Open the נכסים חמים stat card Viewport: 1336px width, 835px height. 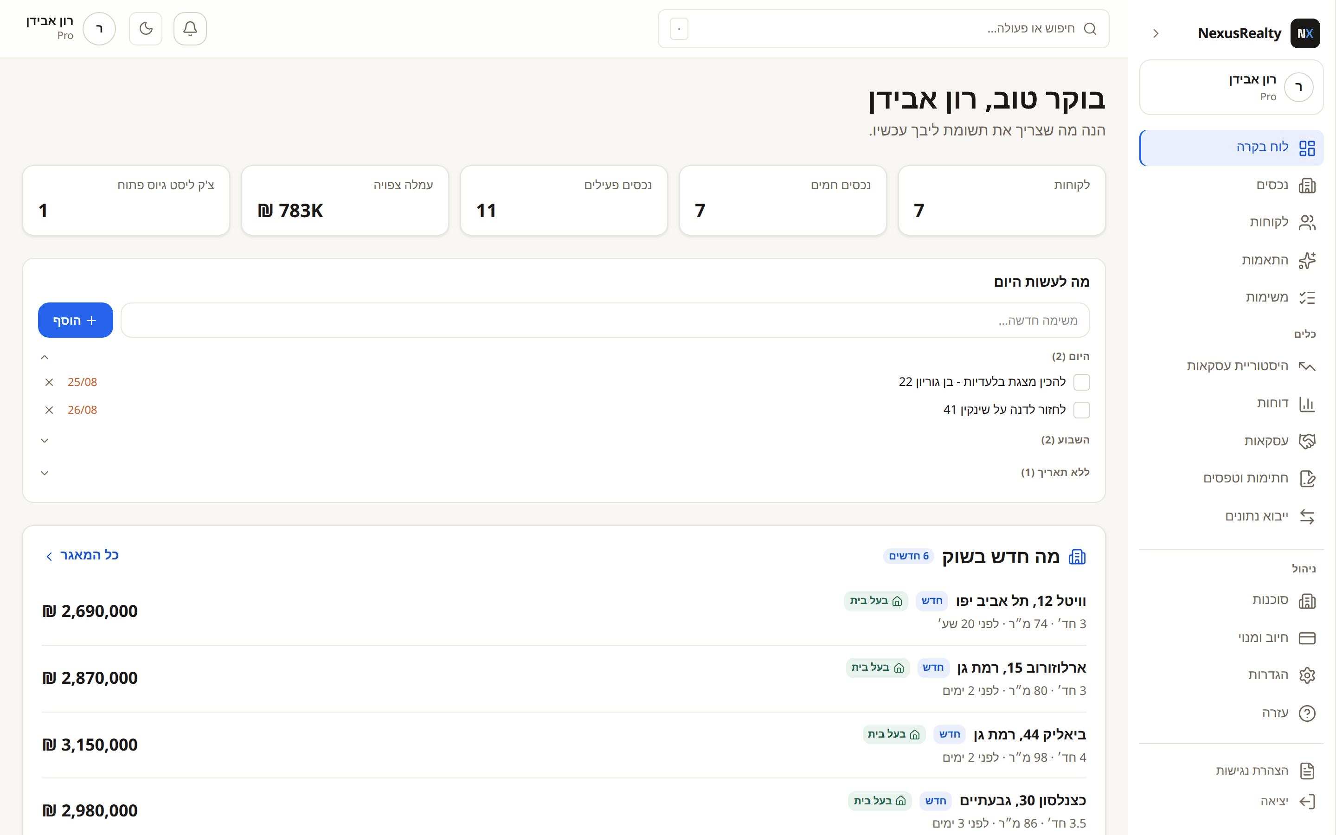click(783, 200)
